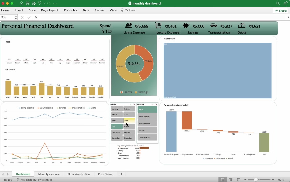Viewport: 290px width, 182px height.
Task: Open the Home screen icon in the title bar
Action: [21, 3]
